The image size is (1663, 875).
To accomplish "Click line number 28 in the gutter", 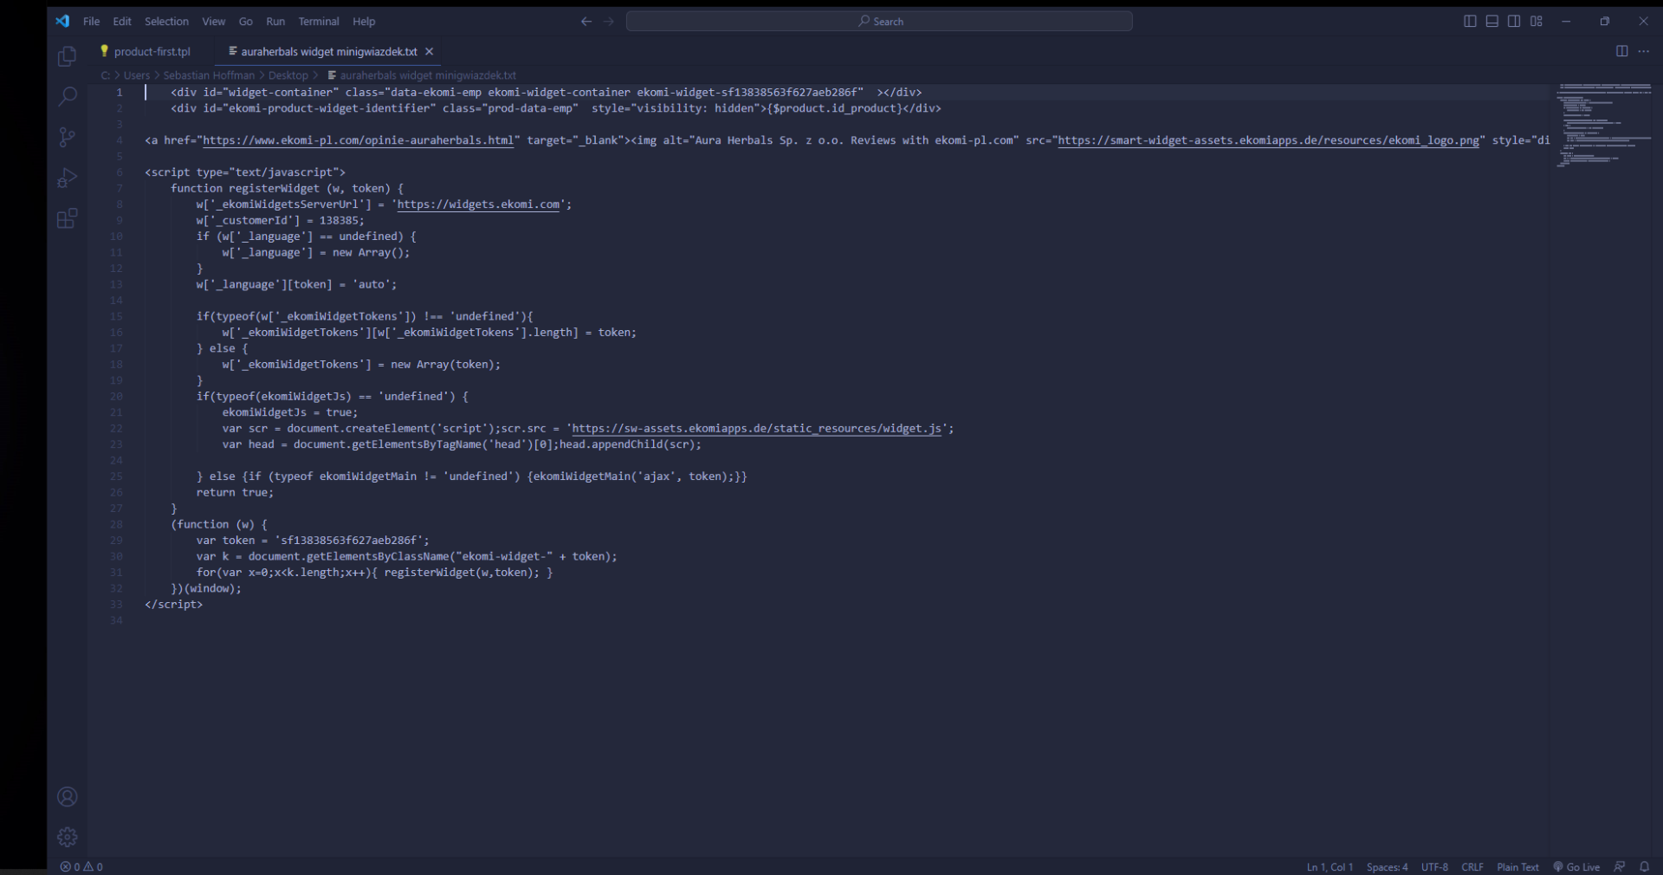I will tap(116, 525).
